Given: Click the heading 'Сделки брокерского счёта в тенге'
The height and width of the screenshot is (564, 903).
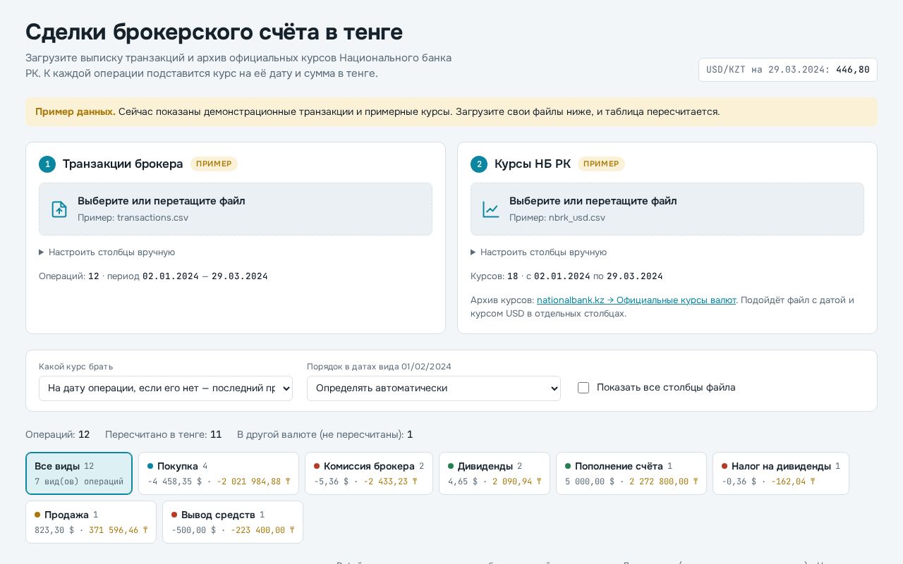Looking at the screenshot, I should pos(214,32).
